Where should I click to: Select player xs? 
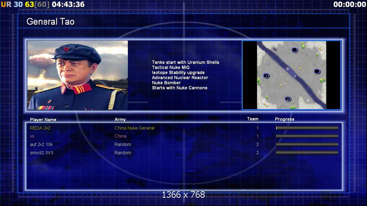(32, 136)
